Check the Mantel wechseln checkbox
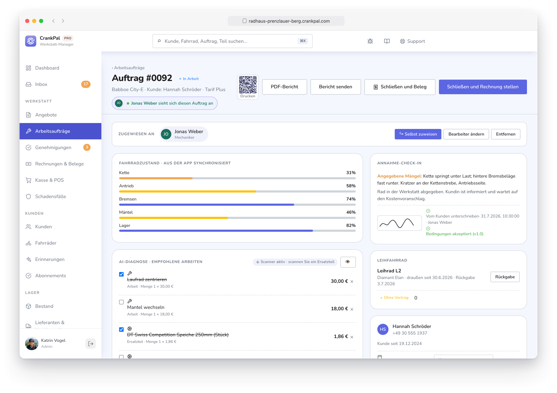 [121, 302]
